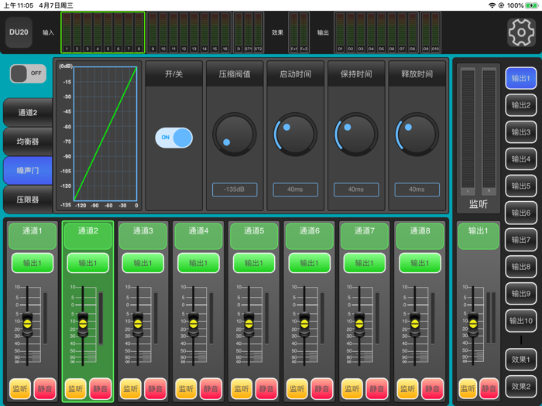Switch to the 均衡器 tab
The width and height of the screenshot is (542, 406).
pos(28,142)
